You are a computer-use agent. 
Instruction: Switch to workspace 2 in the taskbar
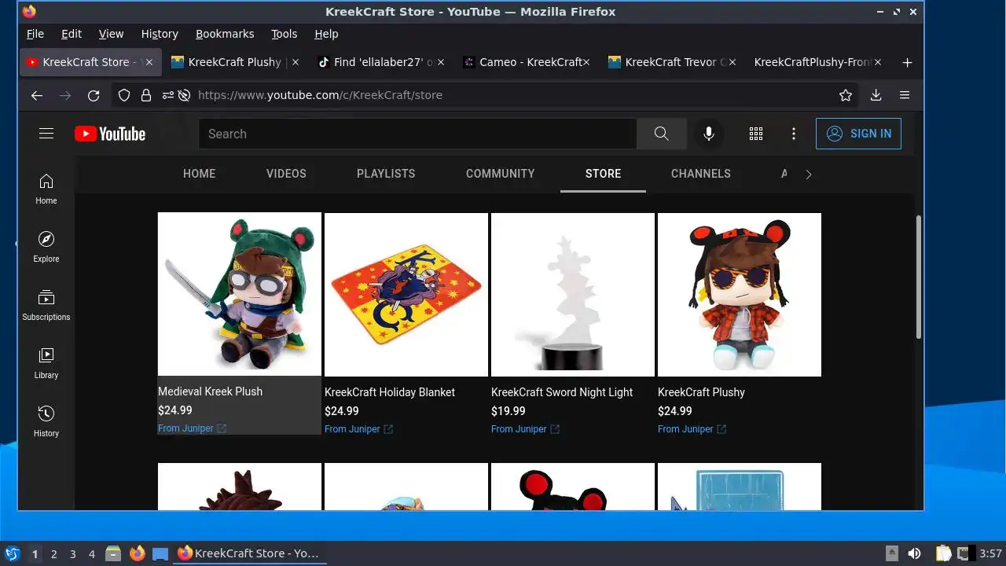54,554
